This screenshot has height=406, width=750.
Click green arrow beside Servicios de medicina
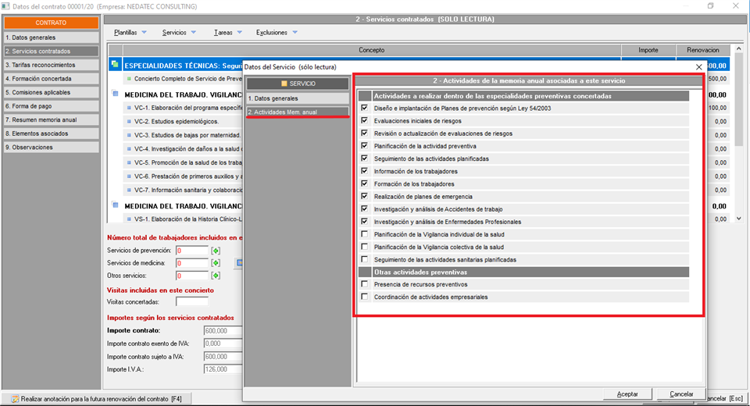[216, 263]
